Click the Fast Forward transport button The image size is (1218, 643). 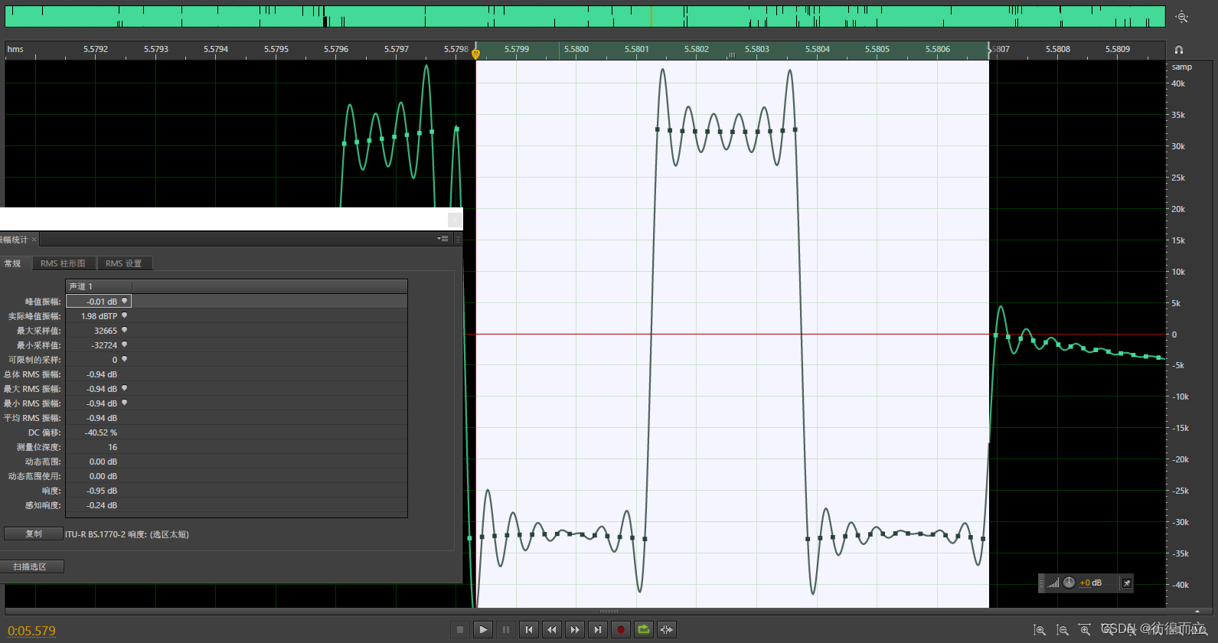click(x=575, y=629)
